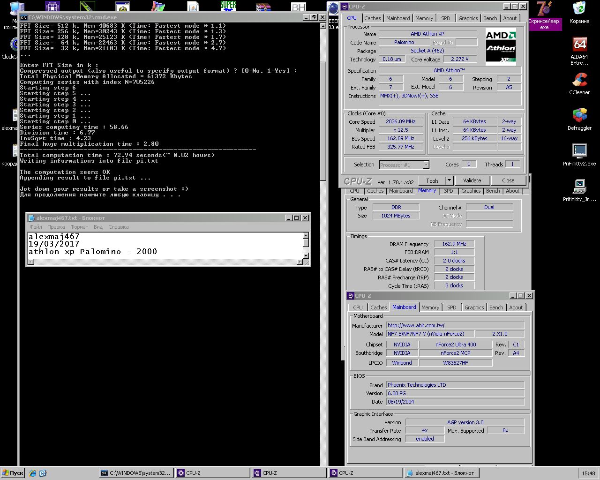
Task: Click the cmd.exe window system-menu icon
Action: pyautogui.click(x=23, y=17)
